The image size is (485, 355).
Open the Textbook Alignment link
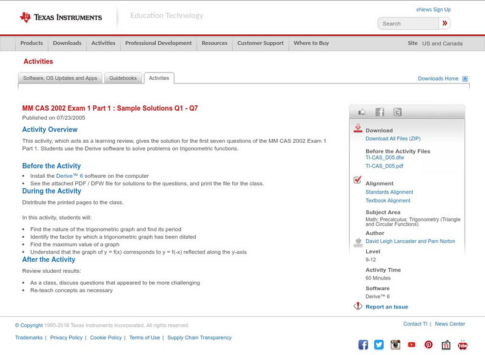click(388, 200)
